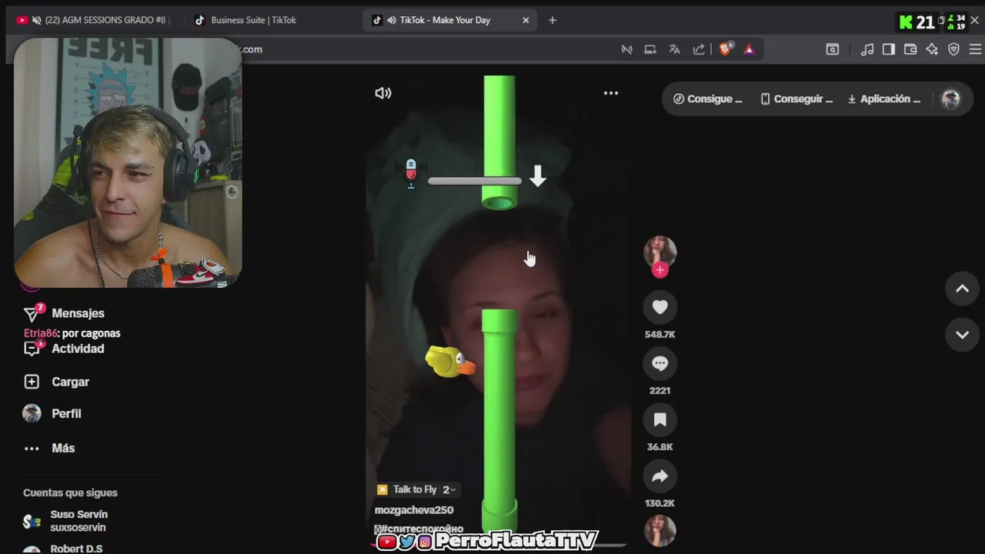Follow creator with the red plus badge

click(659, 270)
